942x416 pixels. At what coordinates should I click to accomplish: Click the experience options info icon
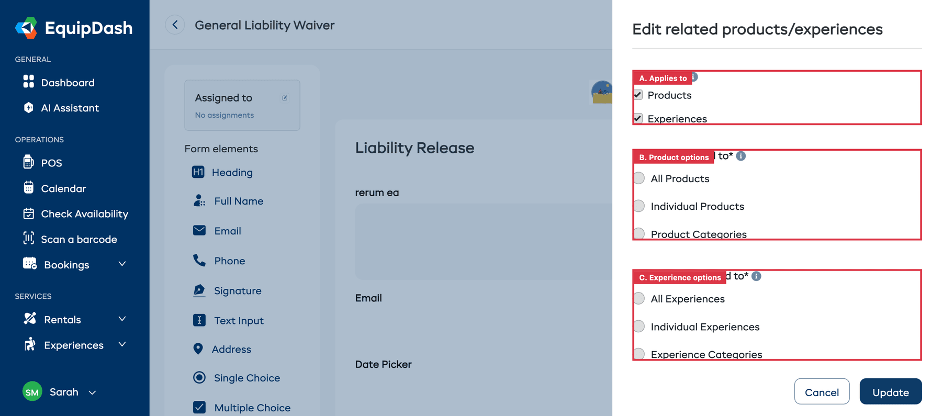point(756,276)
